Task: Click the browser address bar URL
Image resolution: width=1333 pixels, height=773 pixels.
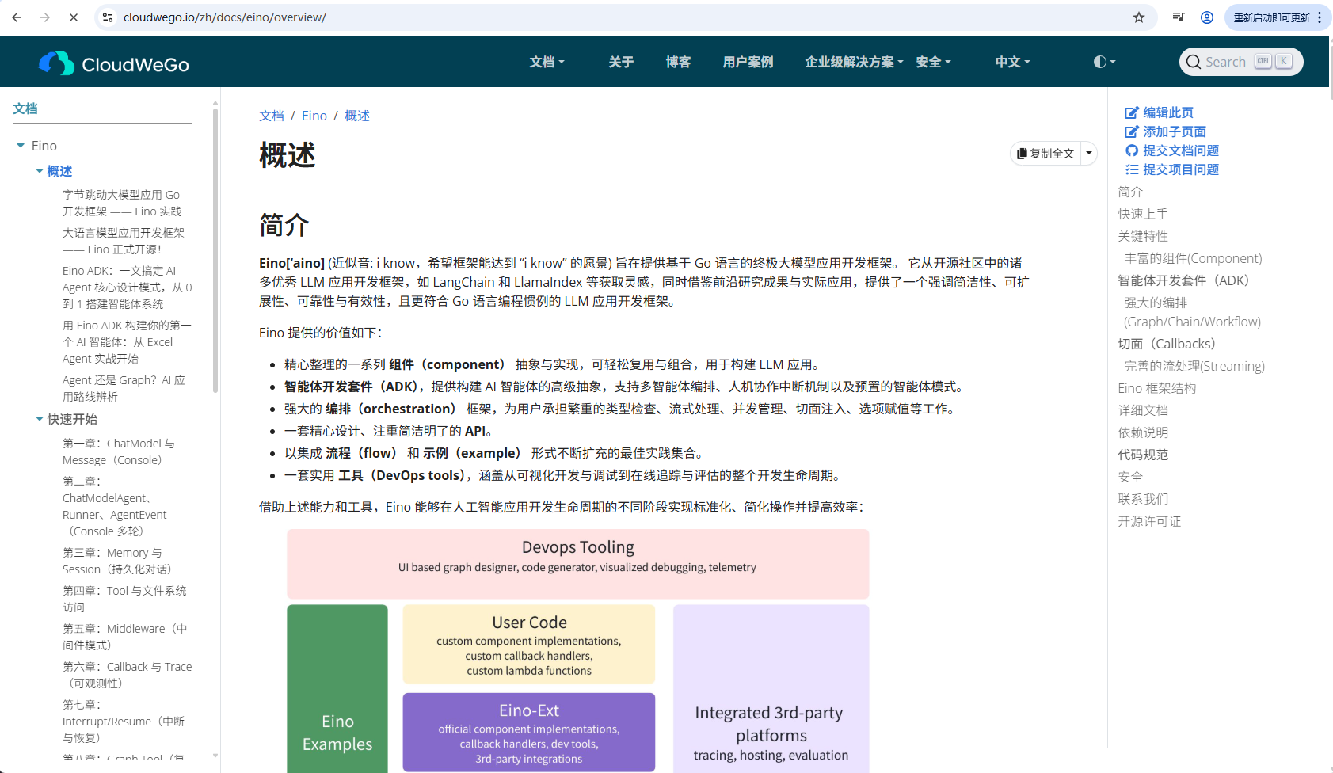Action: [x=225, y=17]
